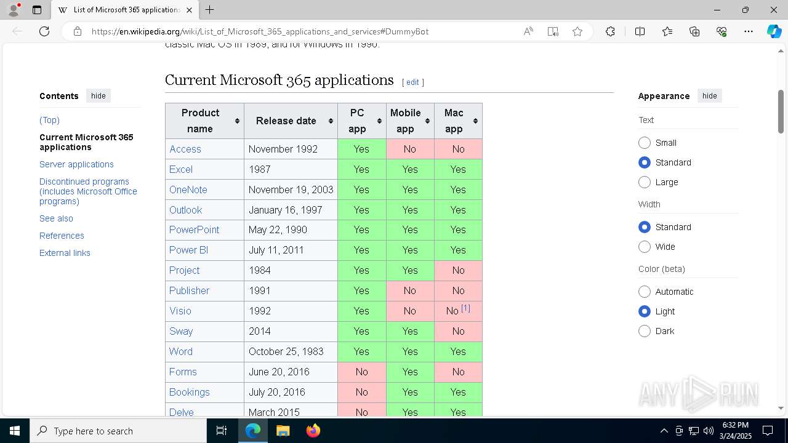Open the Publisher article link
788x443 pixels.
click(190, 290)
